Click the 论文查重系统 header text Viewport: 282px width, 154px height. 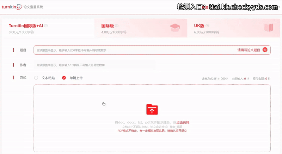[x=33, y=7]
